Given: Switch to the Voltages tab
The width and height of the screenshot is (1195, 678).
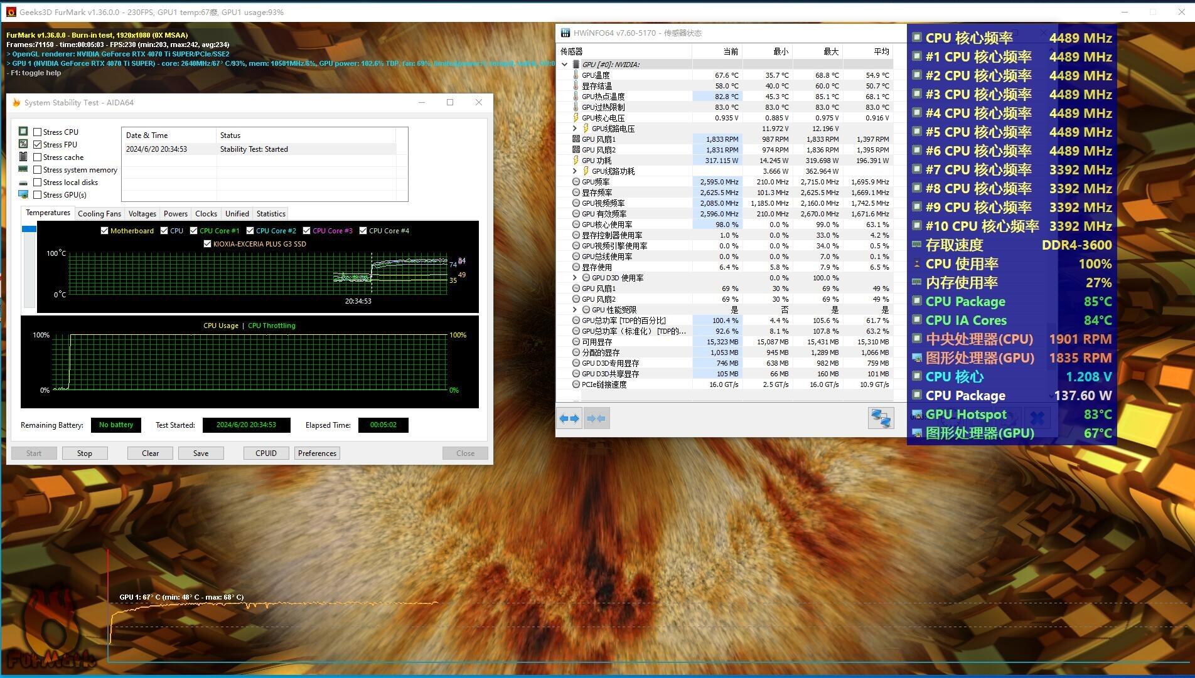Looking at the screenshot, I should (x=142, y=214).
